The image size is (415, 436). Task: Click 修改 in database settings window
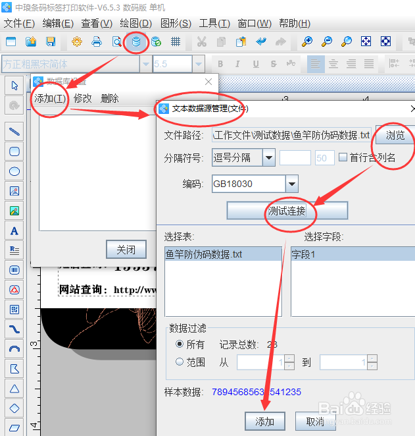pyautogui.click(x=82, y=98)
